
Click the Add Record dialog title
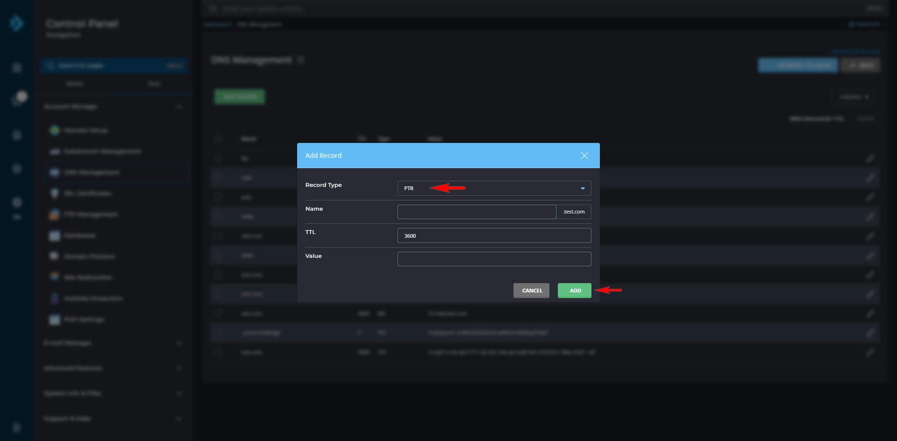pos(323,156)
